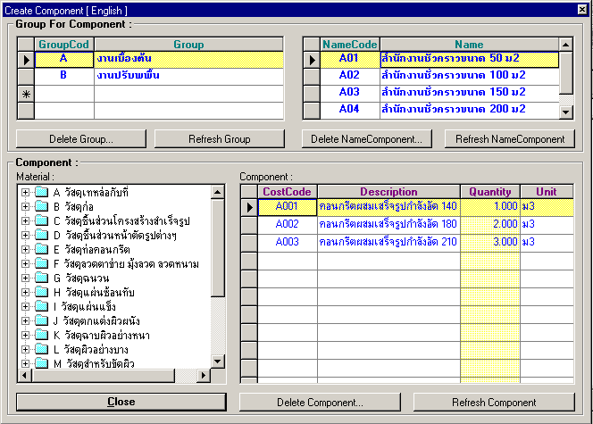
Task: Expand the G material folder node
Action: pyautogui.click(x=25, y=279)
